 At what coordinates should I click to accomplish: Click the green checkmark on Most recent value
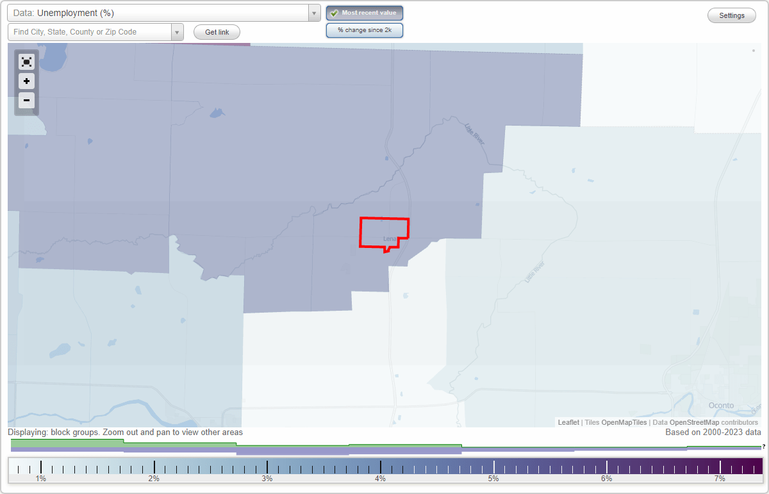[x=335, y=12]
